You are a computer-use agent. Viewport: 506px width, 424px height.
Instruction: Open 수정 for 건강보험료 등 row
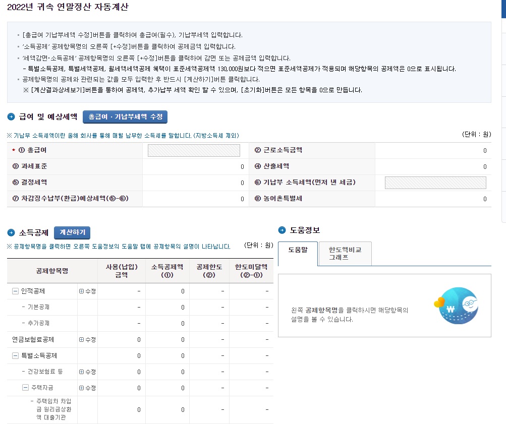87,372
